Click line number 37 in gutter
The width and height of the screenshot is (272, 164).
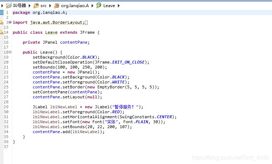click(6, 147)
